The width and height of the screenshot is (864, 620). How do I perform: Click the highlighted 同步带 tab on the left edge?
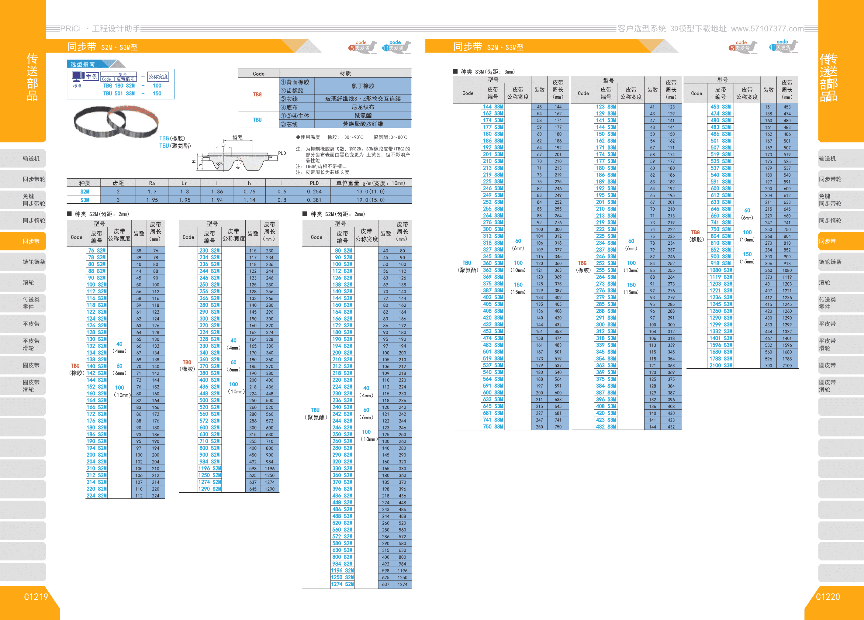pos(23,241)
